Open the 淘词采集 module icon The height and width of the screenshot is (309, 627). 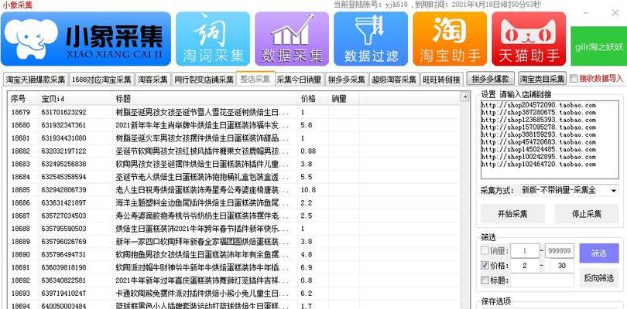tap(213, 39)
